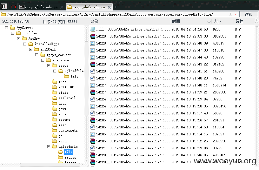Select the file name dated 15:14:15
The image size is (259, 170).
tap(133, 134)
